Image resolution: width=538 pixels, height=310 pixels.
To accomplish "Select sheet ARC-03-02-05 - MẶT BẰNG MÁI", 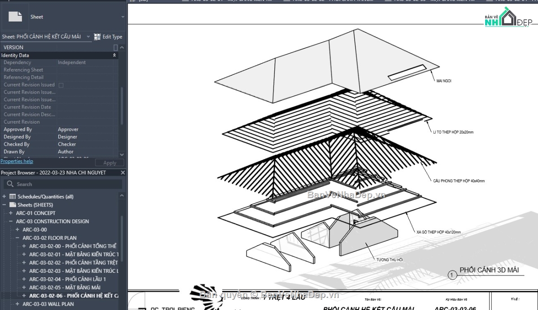I will point(65,288).
